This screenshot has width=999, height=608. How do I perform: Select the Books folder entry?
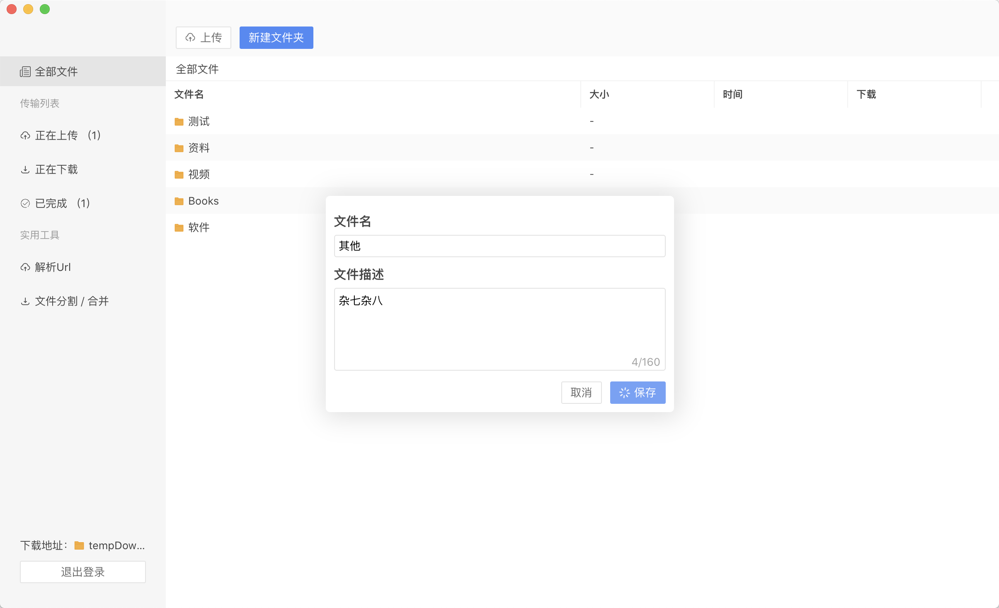click(x=203, y=201)
